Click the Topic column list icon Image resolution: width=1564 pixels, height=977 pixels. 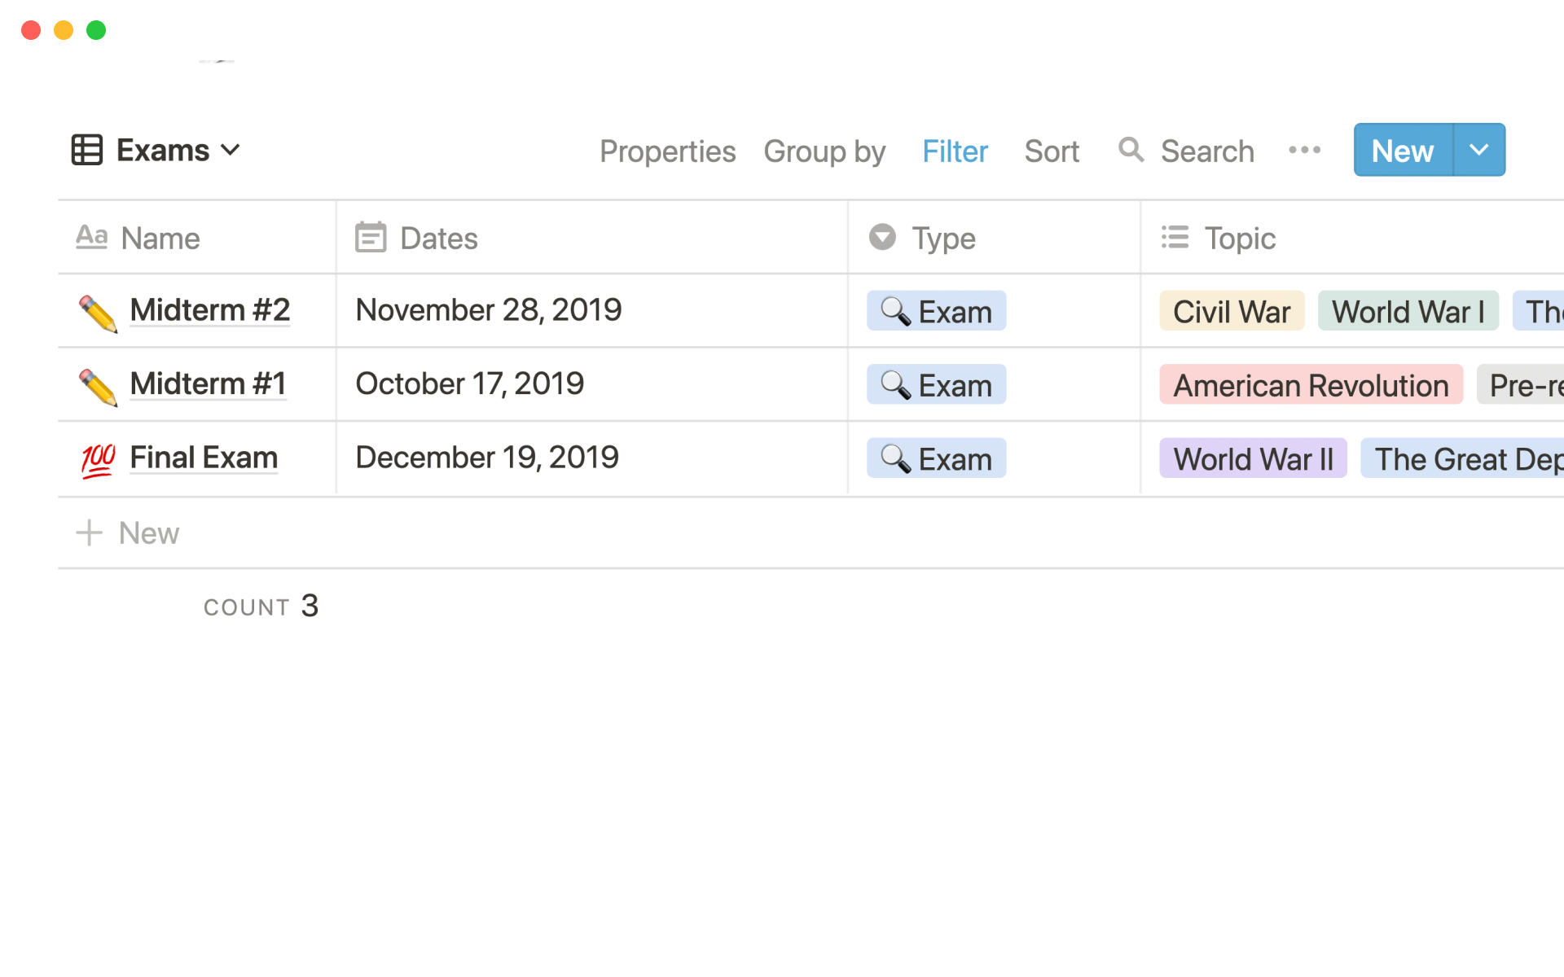tap(1175, 238)
